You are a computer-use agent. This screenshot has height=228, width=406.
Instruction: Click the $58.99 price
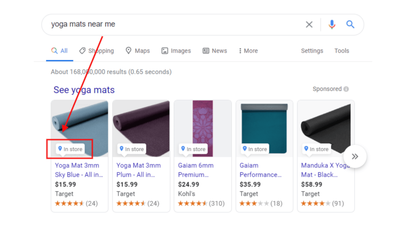pyautogui.click(x=312, y=184)
